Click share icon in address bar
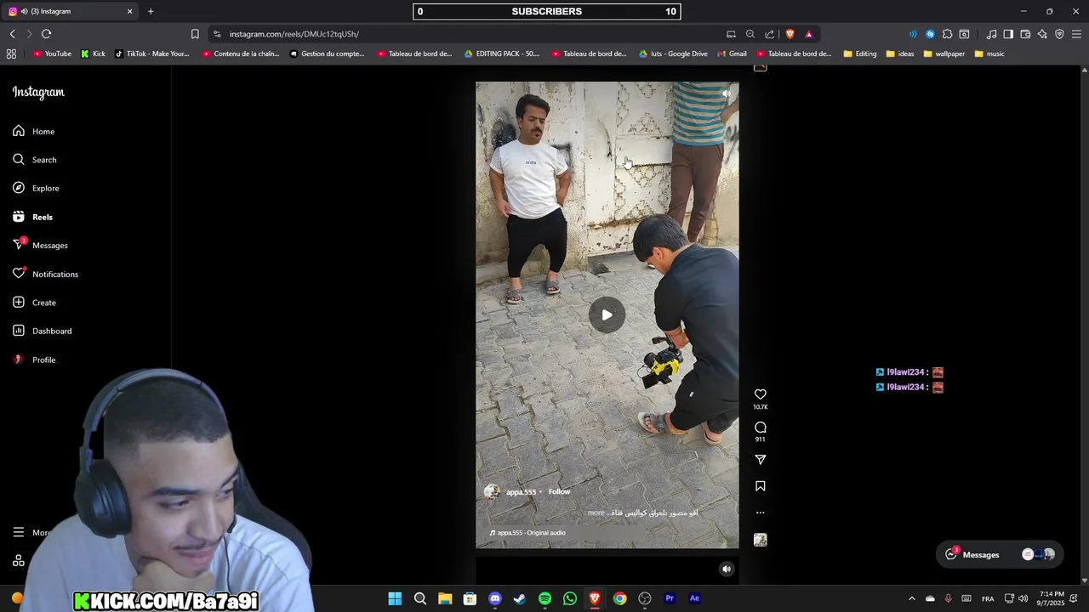 tap(769, 34)
